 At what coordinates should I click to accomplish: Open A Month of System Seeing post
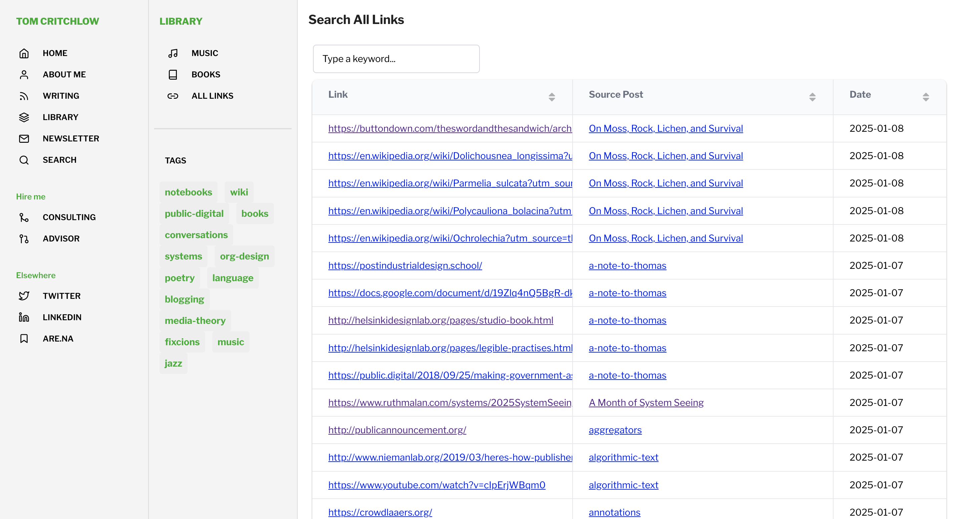pyautogui.click(x=646, y=403)
